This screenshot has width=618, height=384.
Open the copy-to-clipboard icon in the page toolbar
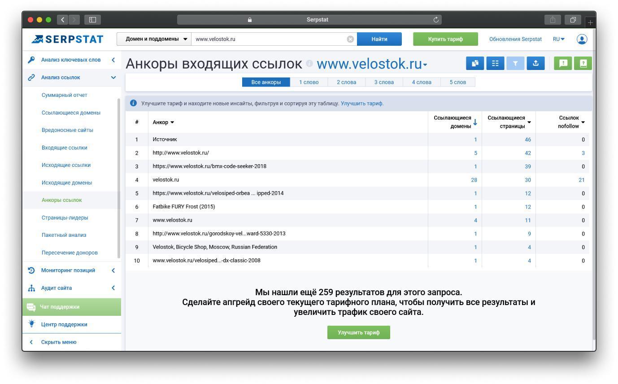475,63
